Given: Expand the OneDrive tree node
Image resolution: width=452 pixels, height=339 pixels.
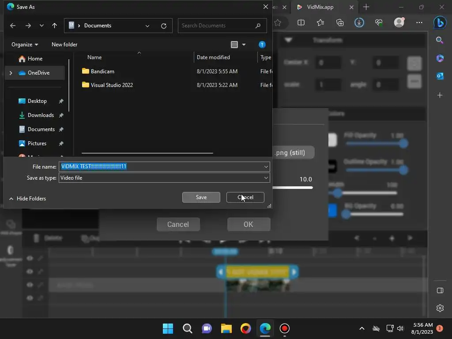Looking at the screenshot, I should [x=11, y=73].
